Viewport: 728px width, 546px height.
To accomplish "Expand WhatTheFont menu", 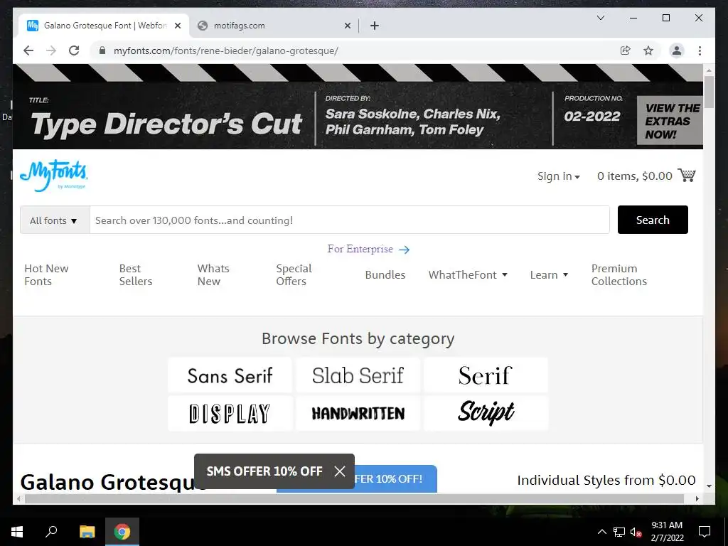I will [x=468, y=275].
